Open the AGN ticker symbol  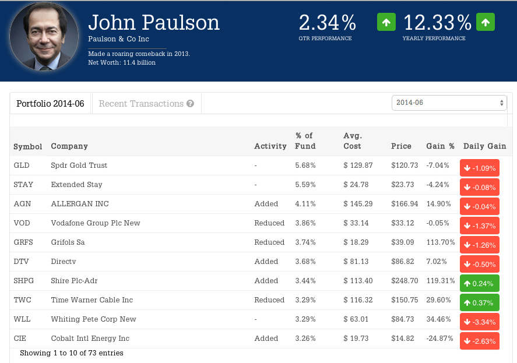[x=21, y=204]
